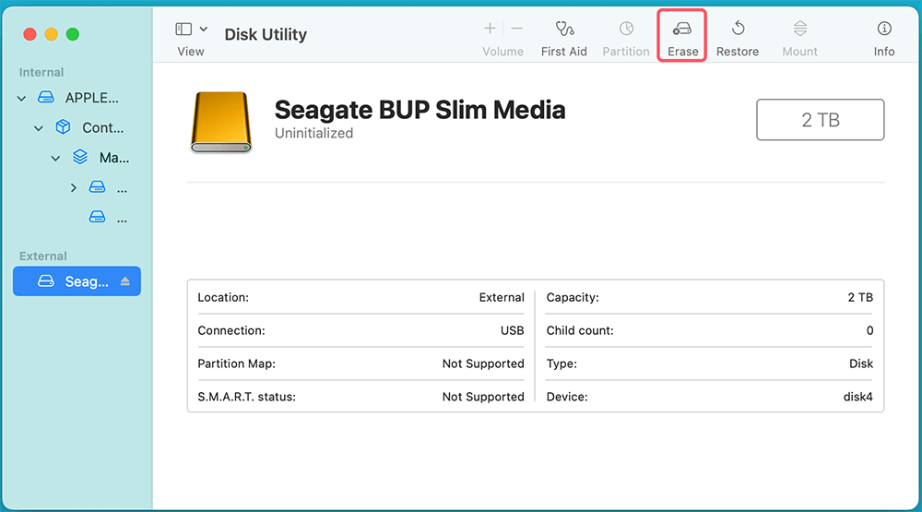Toggle the sidebar View icon
This screenshot has height=512, width=922.
coord(183,29)
